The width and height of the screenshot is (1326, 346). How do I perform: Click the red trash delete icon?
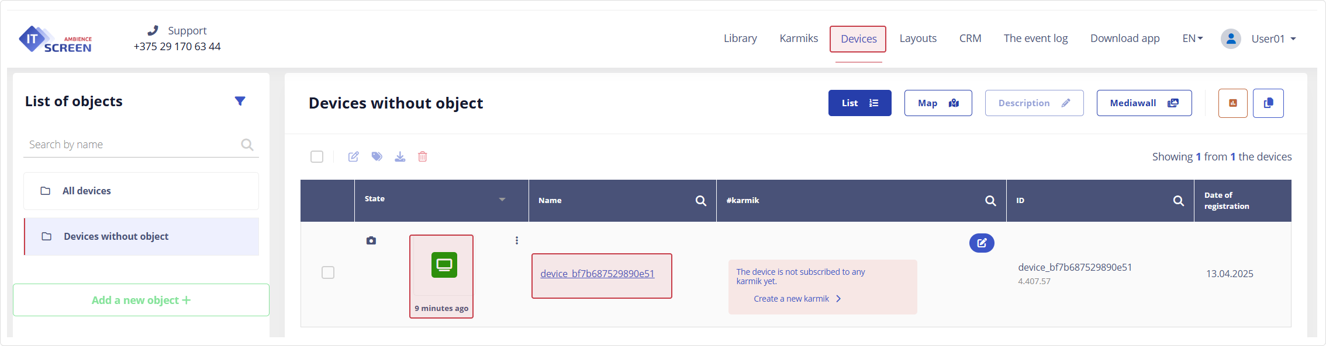pos(423,156)
